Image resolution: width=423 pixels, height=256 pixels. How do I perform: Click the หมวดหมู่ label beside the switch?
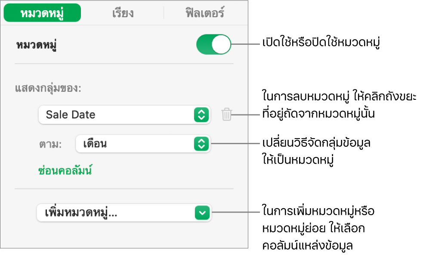pos(37,45)
